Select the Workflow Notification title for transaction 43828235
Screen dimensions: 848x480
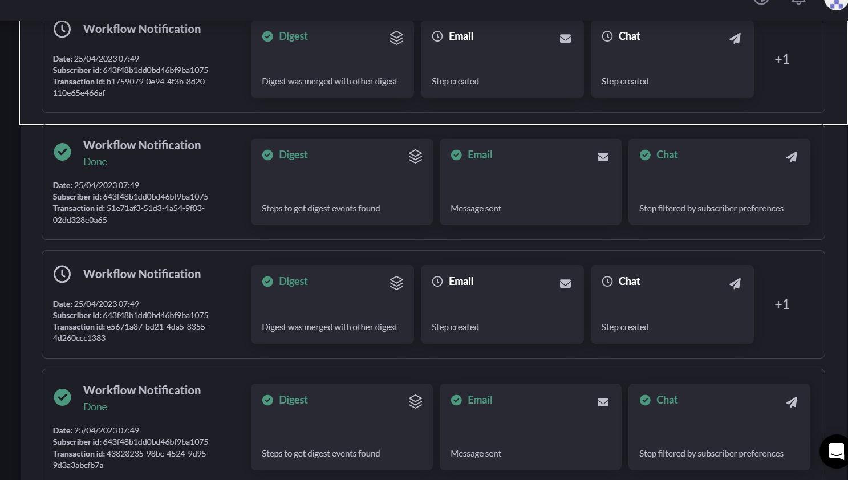(142, 390)
